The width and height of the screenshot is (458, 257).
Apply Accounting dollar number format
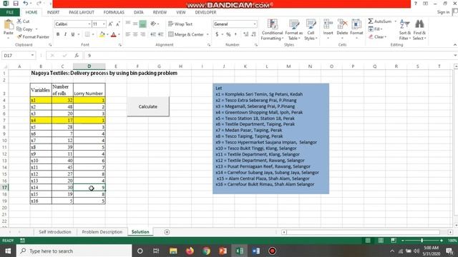tap(217, 34)
